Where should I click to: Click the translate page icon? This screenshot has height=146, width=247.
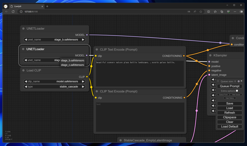(189, 12)
